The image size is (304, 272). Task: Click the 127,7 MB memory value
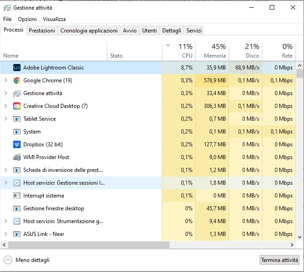pos(215,144)
